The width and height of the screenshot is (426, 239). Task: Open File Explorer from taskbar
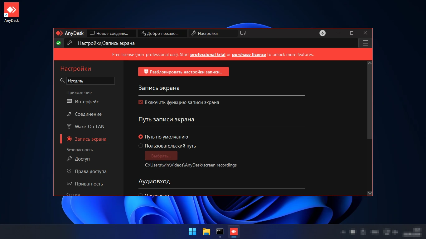(206, 232)
